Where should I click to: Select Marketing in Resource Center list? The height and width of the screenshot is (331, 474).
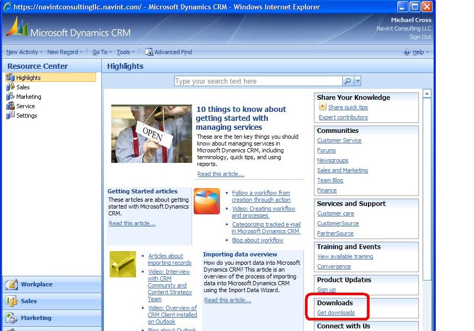(29, 97)
